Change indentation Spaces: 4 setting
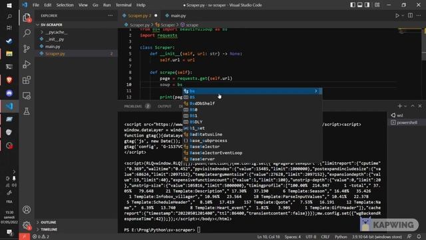 [x=292, y=237]
